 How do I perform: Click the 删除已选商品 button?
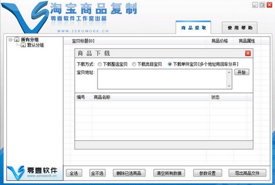coord(129,173)
